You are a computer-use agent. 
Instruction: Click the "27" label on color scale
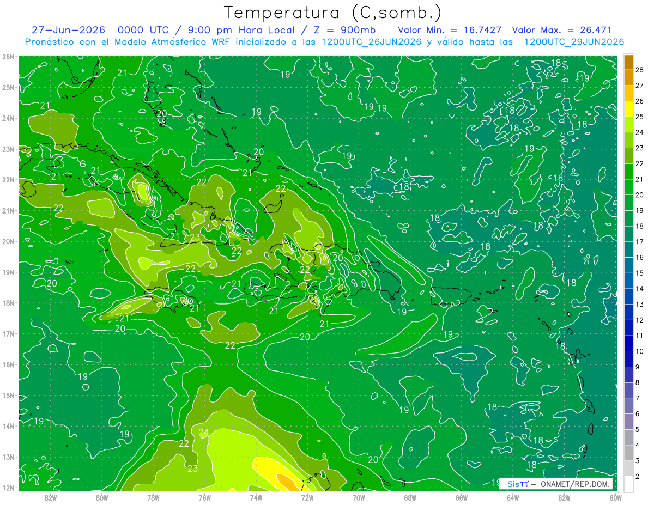[639, 86]
